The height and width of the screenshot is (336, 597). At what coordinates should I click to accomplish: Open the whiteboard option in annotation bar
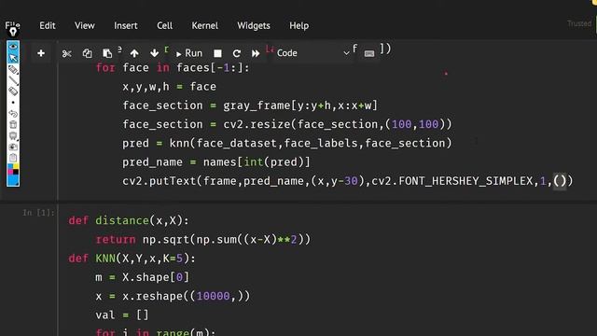13,135
